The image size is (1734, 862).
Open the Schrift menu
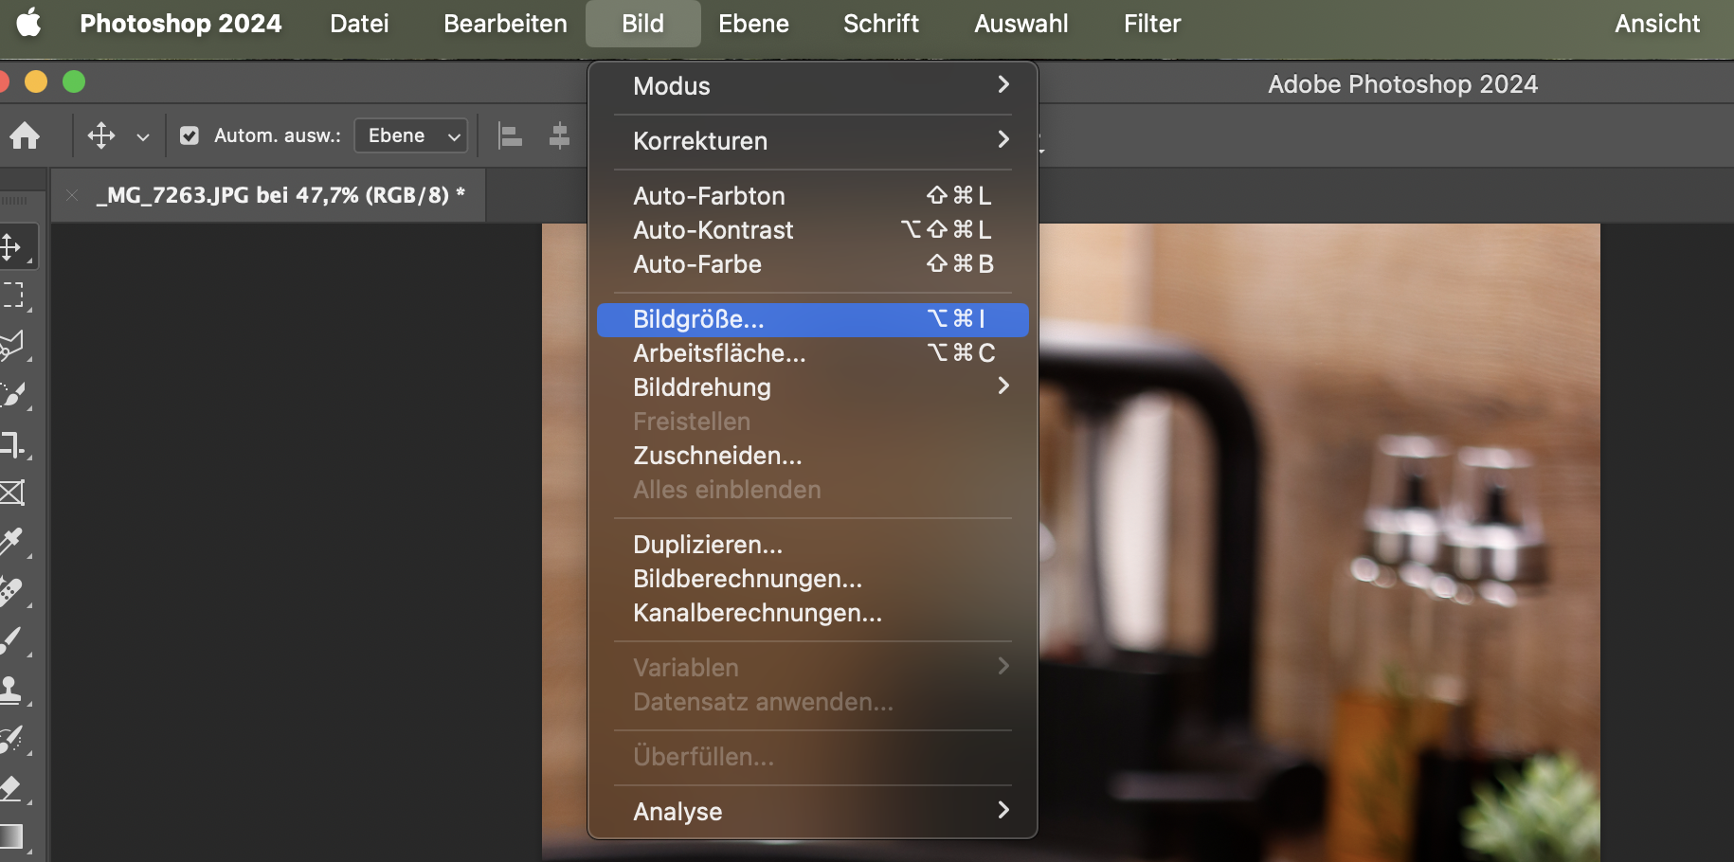[881, 23]
